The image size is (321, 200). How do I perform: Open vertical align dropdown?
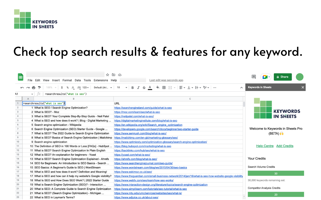(x=190, y=87)
